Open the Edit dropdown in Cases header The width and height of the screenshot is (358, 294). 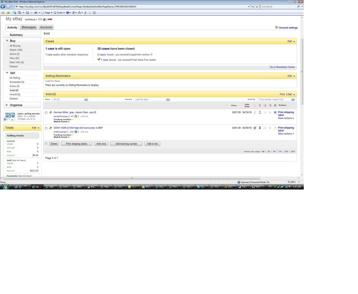tap(291, 41)
